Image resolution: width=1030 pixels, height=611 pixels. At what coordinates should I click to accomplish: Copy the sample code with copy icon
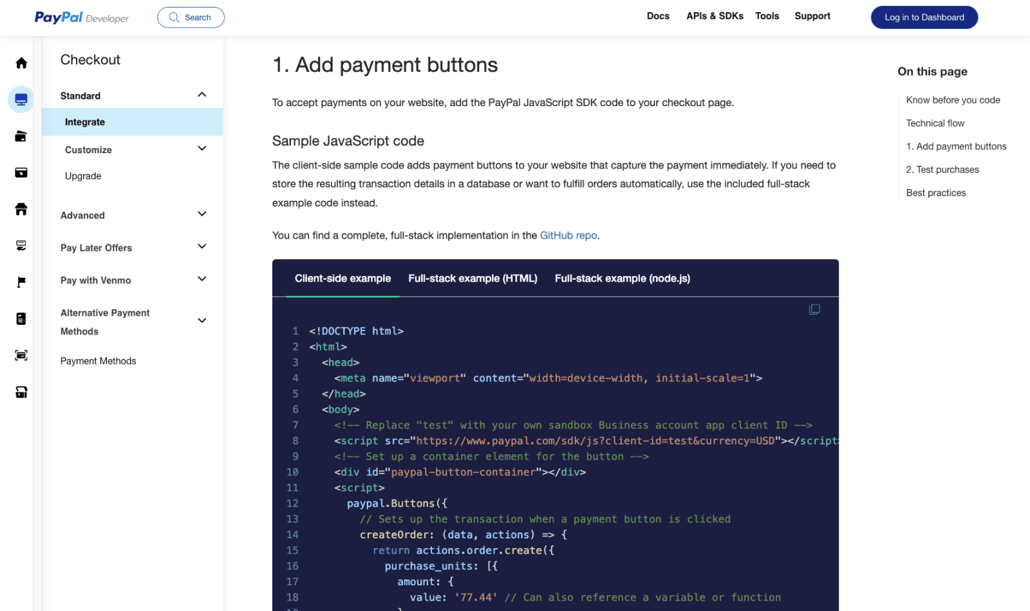pyautogui.click(x=814, y=310)
